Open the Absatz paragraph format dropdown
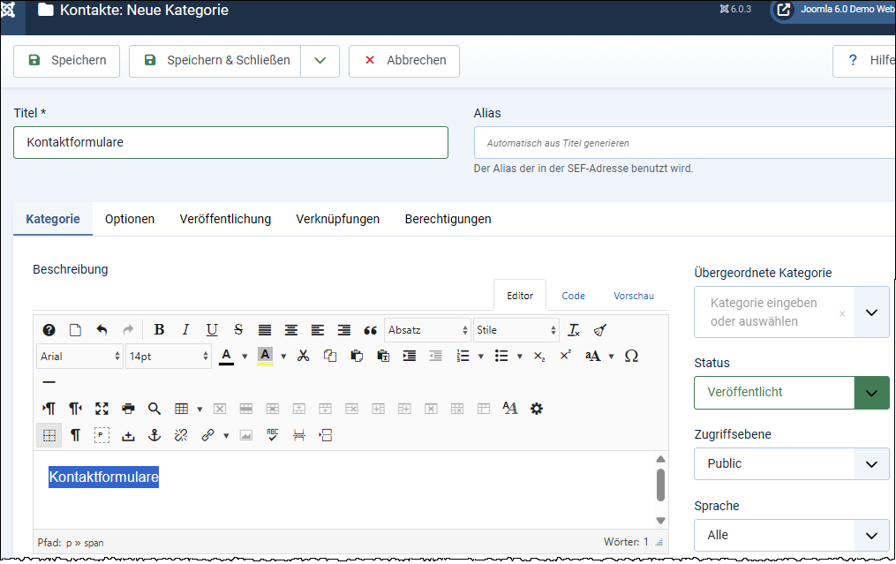 pos(427,330)
